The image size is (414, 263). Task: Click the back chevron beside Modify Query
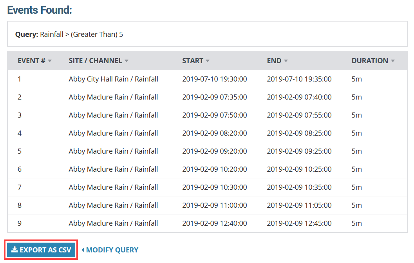(83, 250)
